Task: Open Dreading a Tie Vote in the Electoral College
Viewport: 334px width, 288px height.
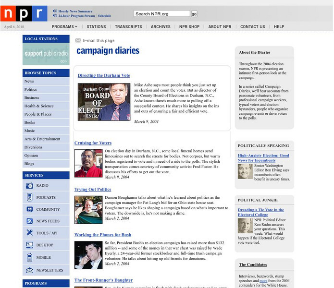Action: [261, 212]
